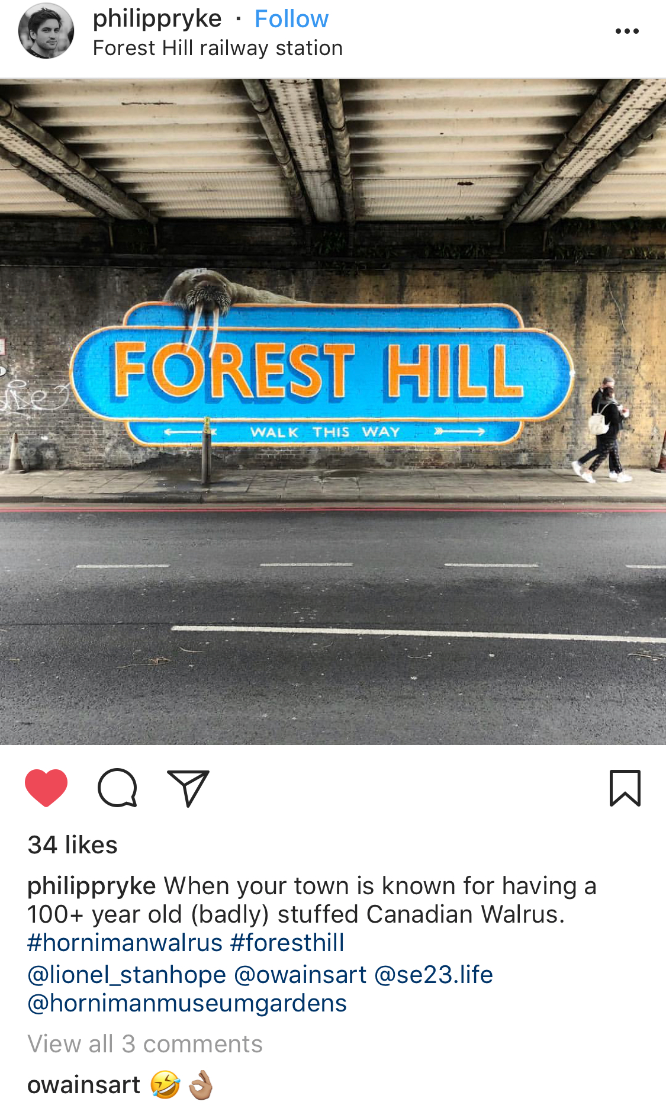Open #hornimanwalrus hashtag

[x=125, y=943]
